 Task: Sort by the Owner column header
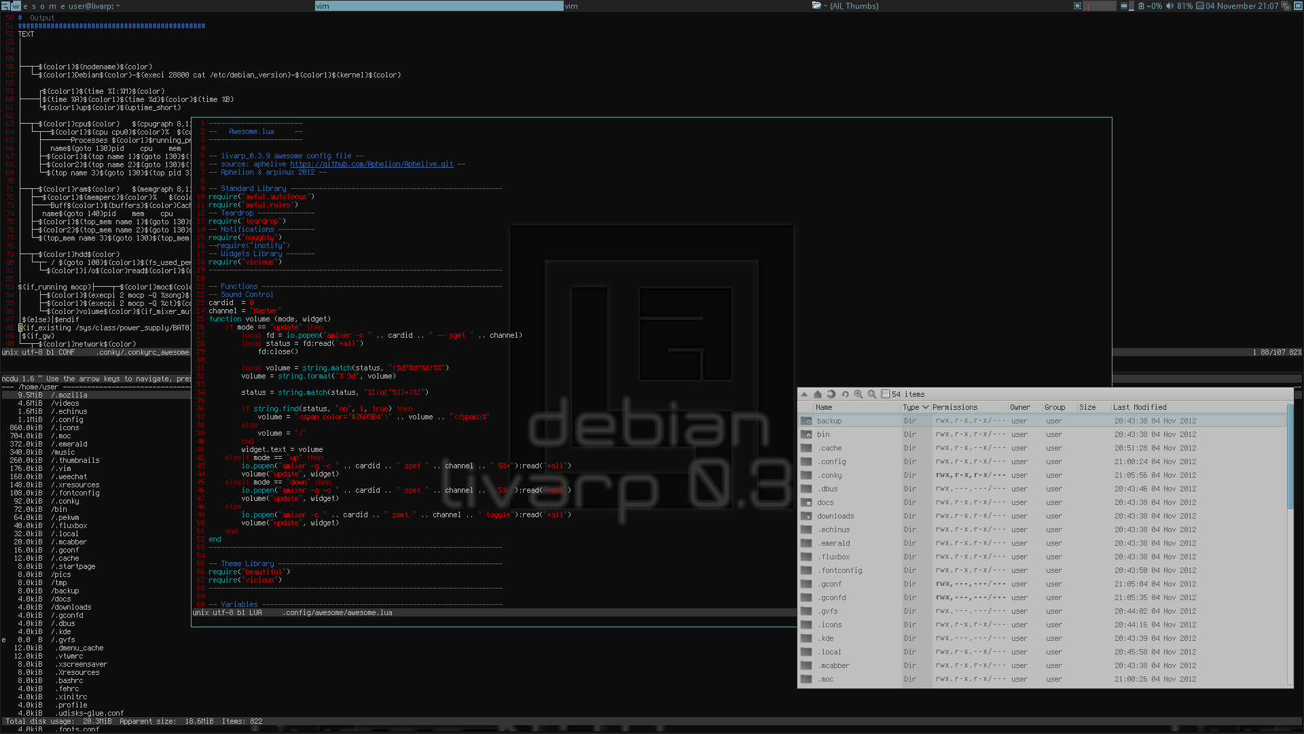[1024, 407]
